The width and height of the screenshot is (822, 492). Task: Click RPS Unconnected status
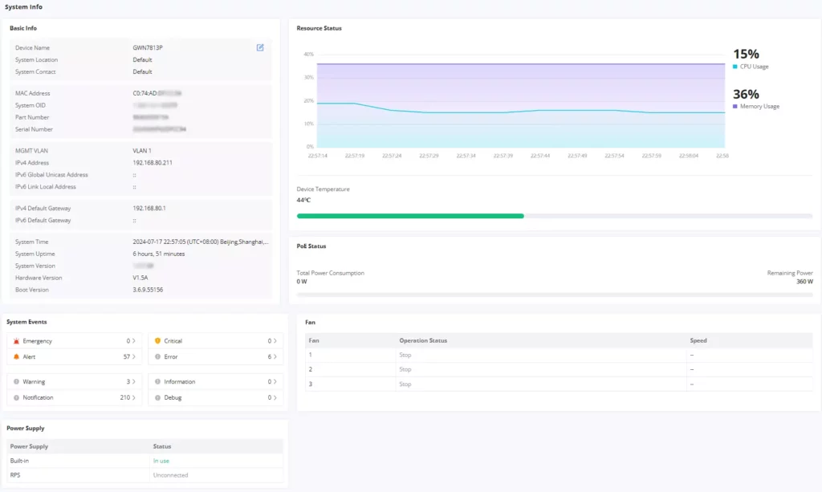click(170, 475)
